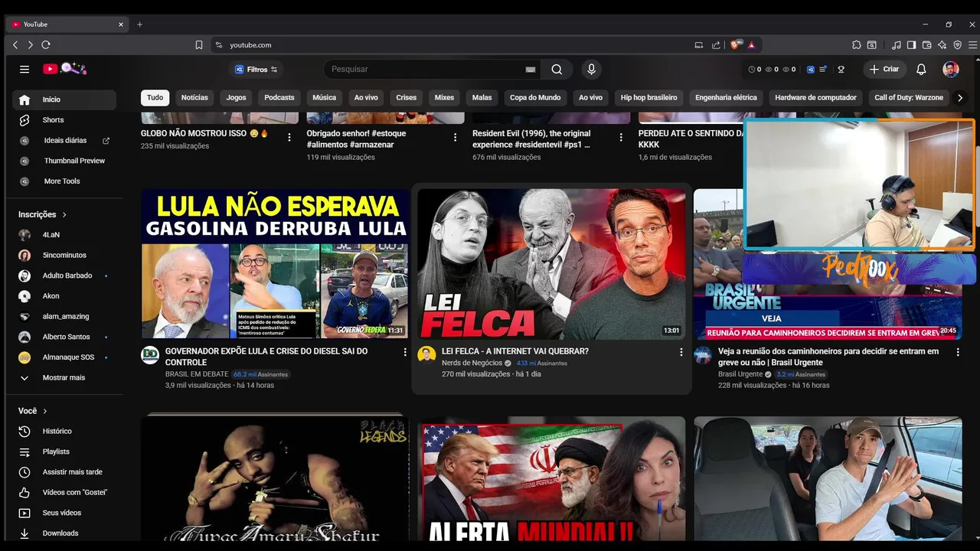Click the trophy icon in the extension bar
The width and height of the screenshot is (980, 551).
coord(841,69)
